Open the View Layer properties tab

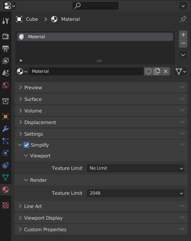6,61
